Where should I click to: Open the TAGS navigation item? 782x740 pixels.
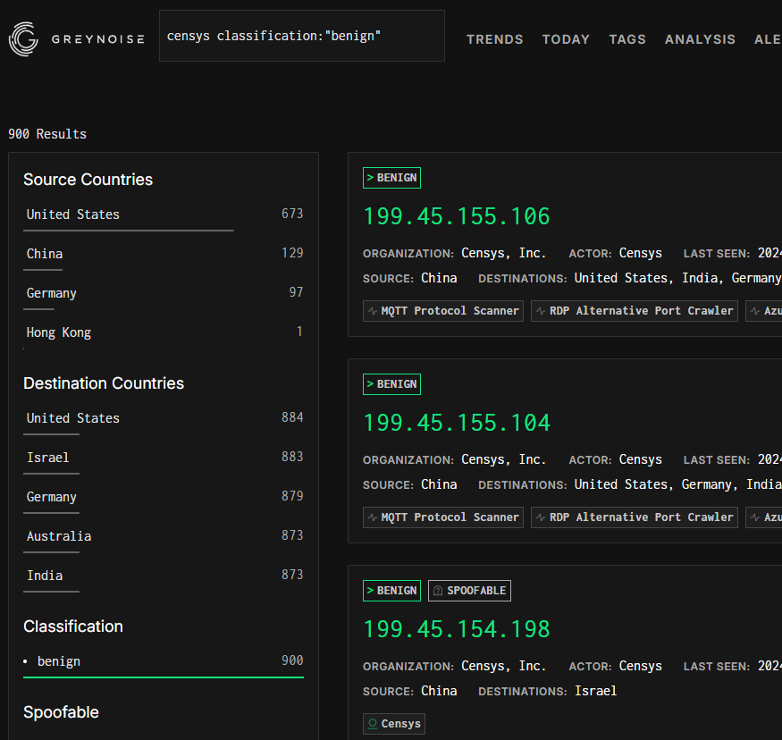626,39
